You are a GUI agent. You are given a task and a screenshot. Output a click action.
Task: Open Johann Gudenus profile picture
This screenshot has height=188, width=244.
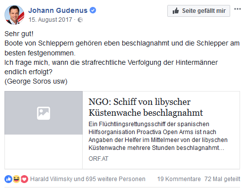click(x=14, y=15)
